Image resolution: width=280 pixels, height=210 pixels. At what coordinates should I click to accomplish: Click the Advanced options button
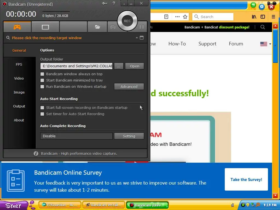point(129,87)
